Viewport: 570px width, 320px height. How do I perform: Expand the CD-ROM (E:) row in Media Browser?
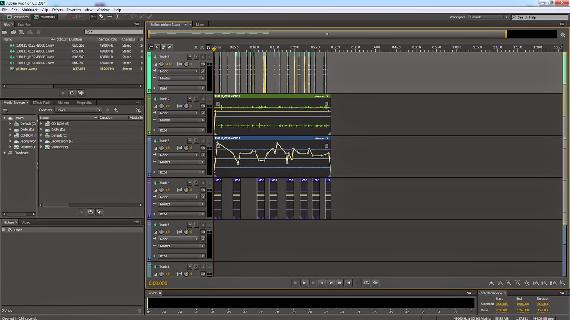(41, 124)
